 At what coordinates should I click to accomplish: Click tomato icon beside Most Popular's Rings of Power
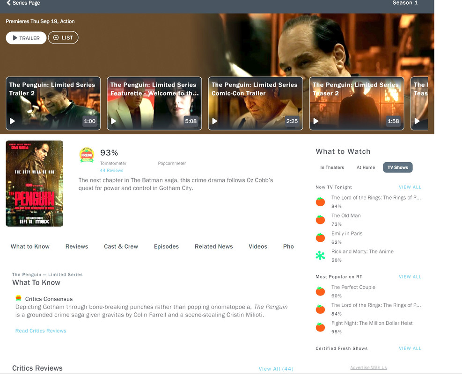coord(320,309)
